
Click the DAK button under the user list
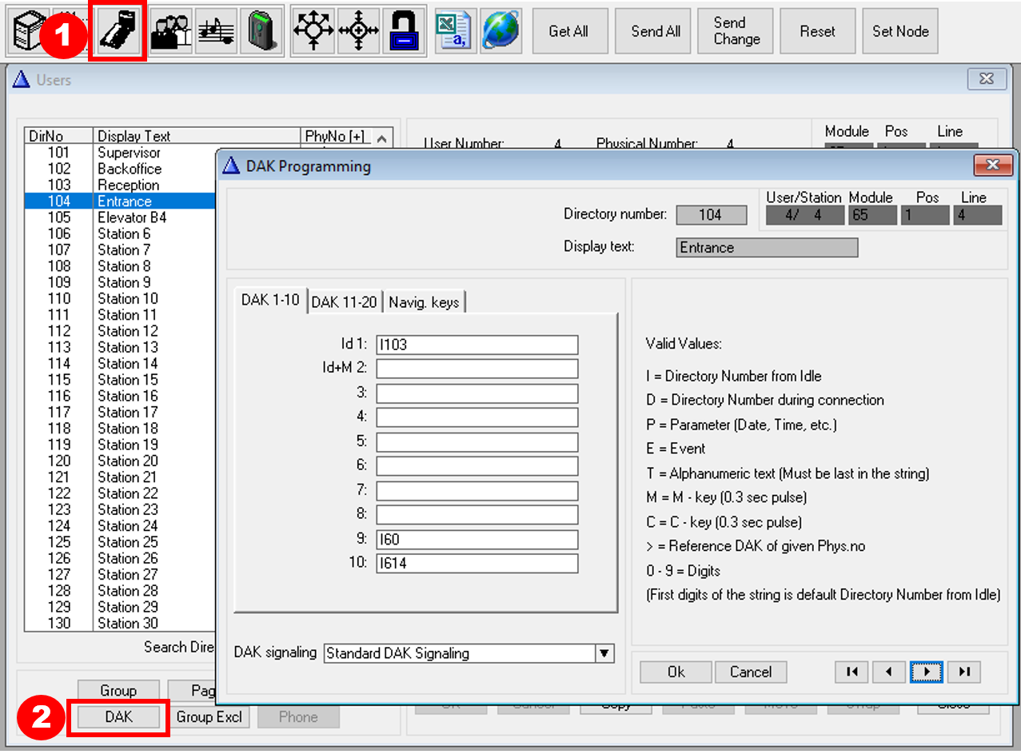tap(118, 717)
